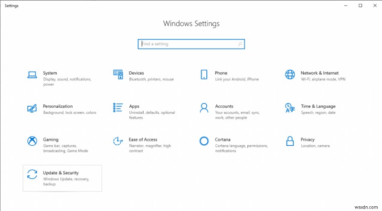Open the Apps category label
Screen dimensions: 382x211
click(134, 107)
